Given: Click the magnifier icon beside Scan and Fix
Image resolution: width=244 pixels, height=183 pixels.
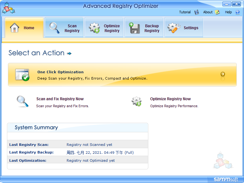Looking at the screenshot, I should 22,101.
